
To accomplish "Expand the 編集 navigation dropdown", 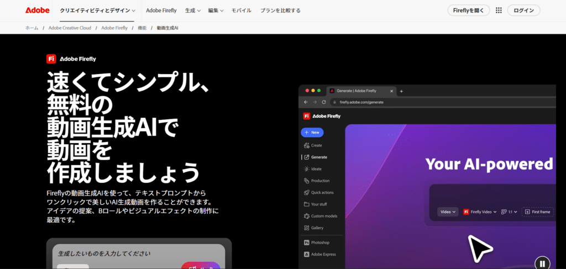I will (216, 10).
